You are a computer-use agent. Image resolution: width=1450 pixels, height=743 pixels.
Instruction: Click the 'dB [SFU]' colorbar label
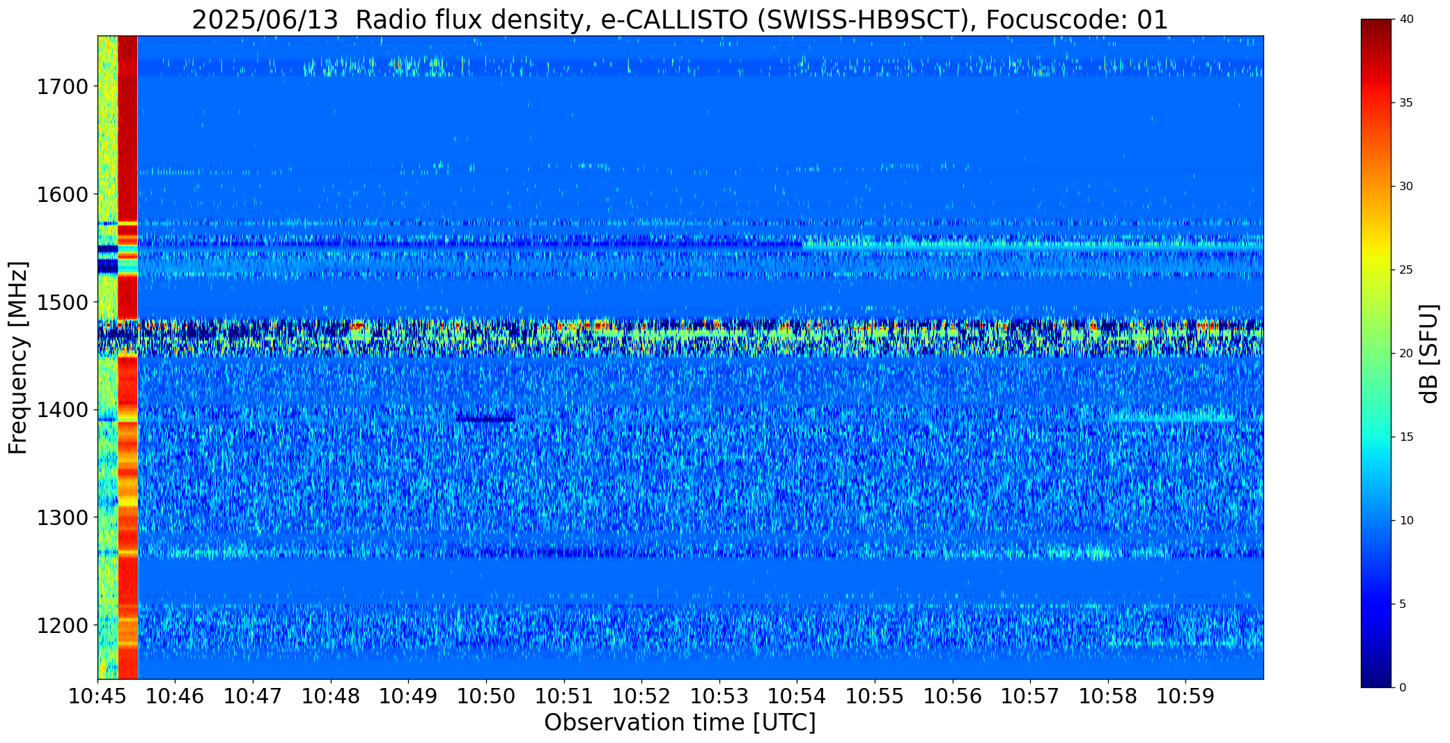(x=1430, y=354)
